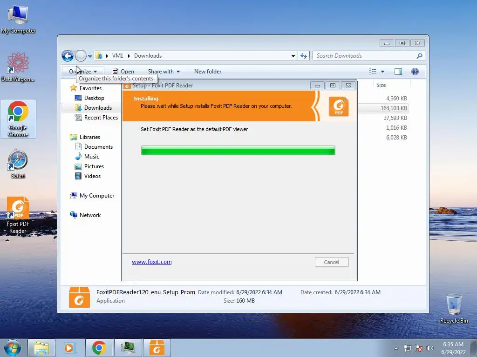477x357 pixels.
Task: Click the search magnifier in Explorer
Action: [420, 56]
